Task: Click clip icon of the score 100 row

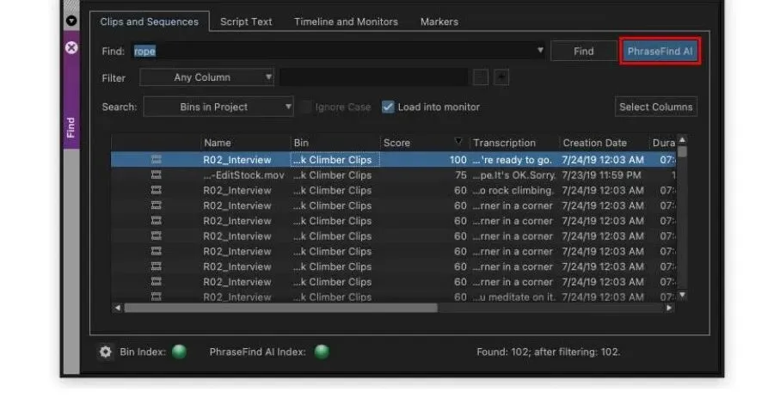Action: pyautogui.click(x=156, y=159)
